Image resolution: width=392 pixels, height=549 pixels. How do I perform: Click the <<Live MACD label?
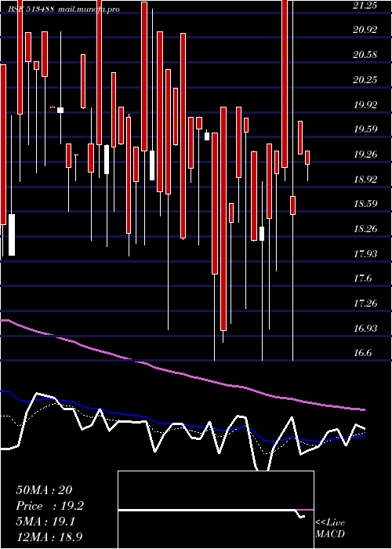pyautogui.click(x=330, y=528)
